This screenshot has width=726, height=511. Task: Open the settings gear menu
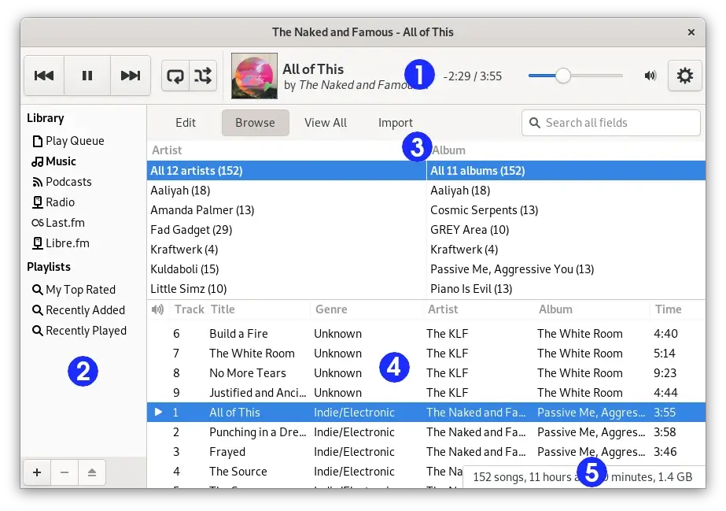coord(684,76)
